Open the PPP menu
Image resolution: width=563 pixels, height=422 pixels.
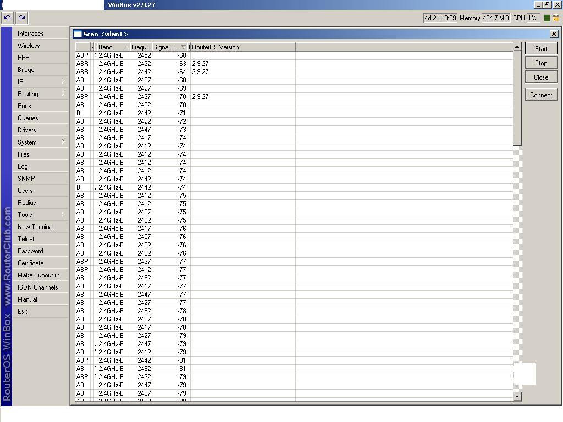coord(41,57)
